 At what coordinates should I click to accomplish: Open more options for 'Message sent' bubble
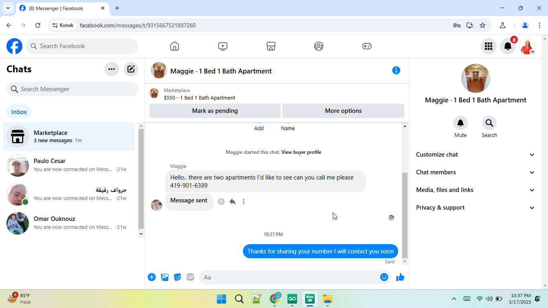click(244, 202)
